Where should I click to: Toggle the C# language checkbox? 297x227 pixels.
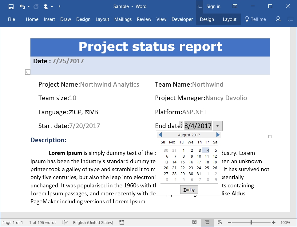(x=71, y=112)
